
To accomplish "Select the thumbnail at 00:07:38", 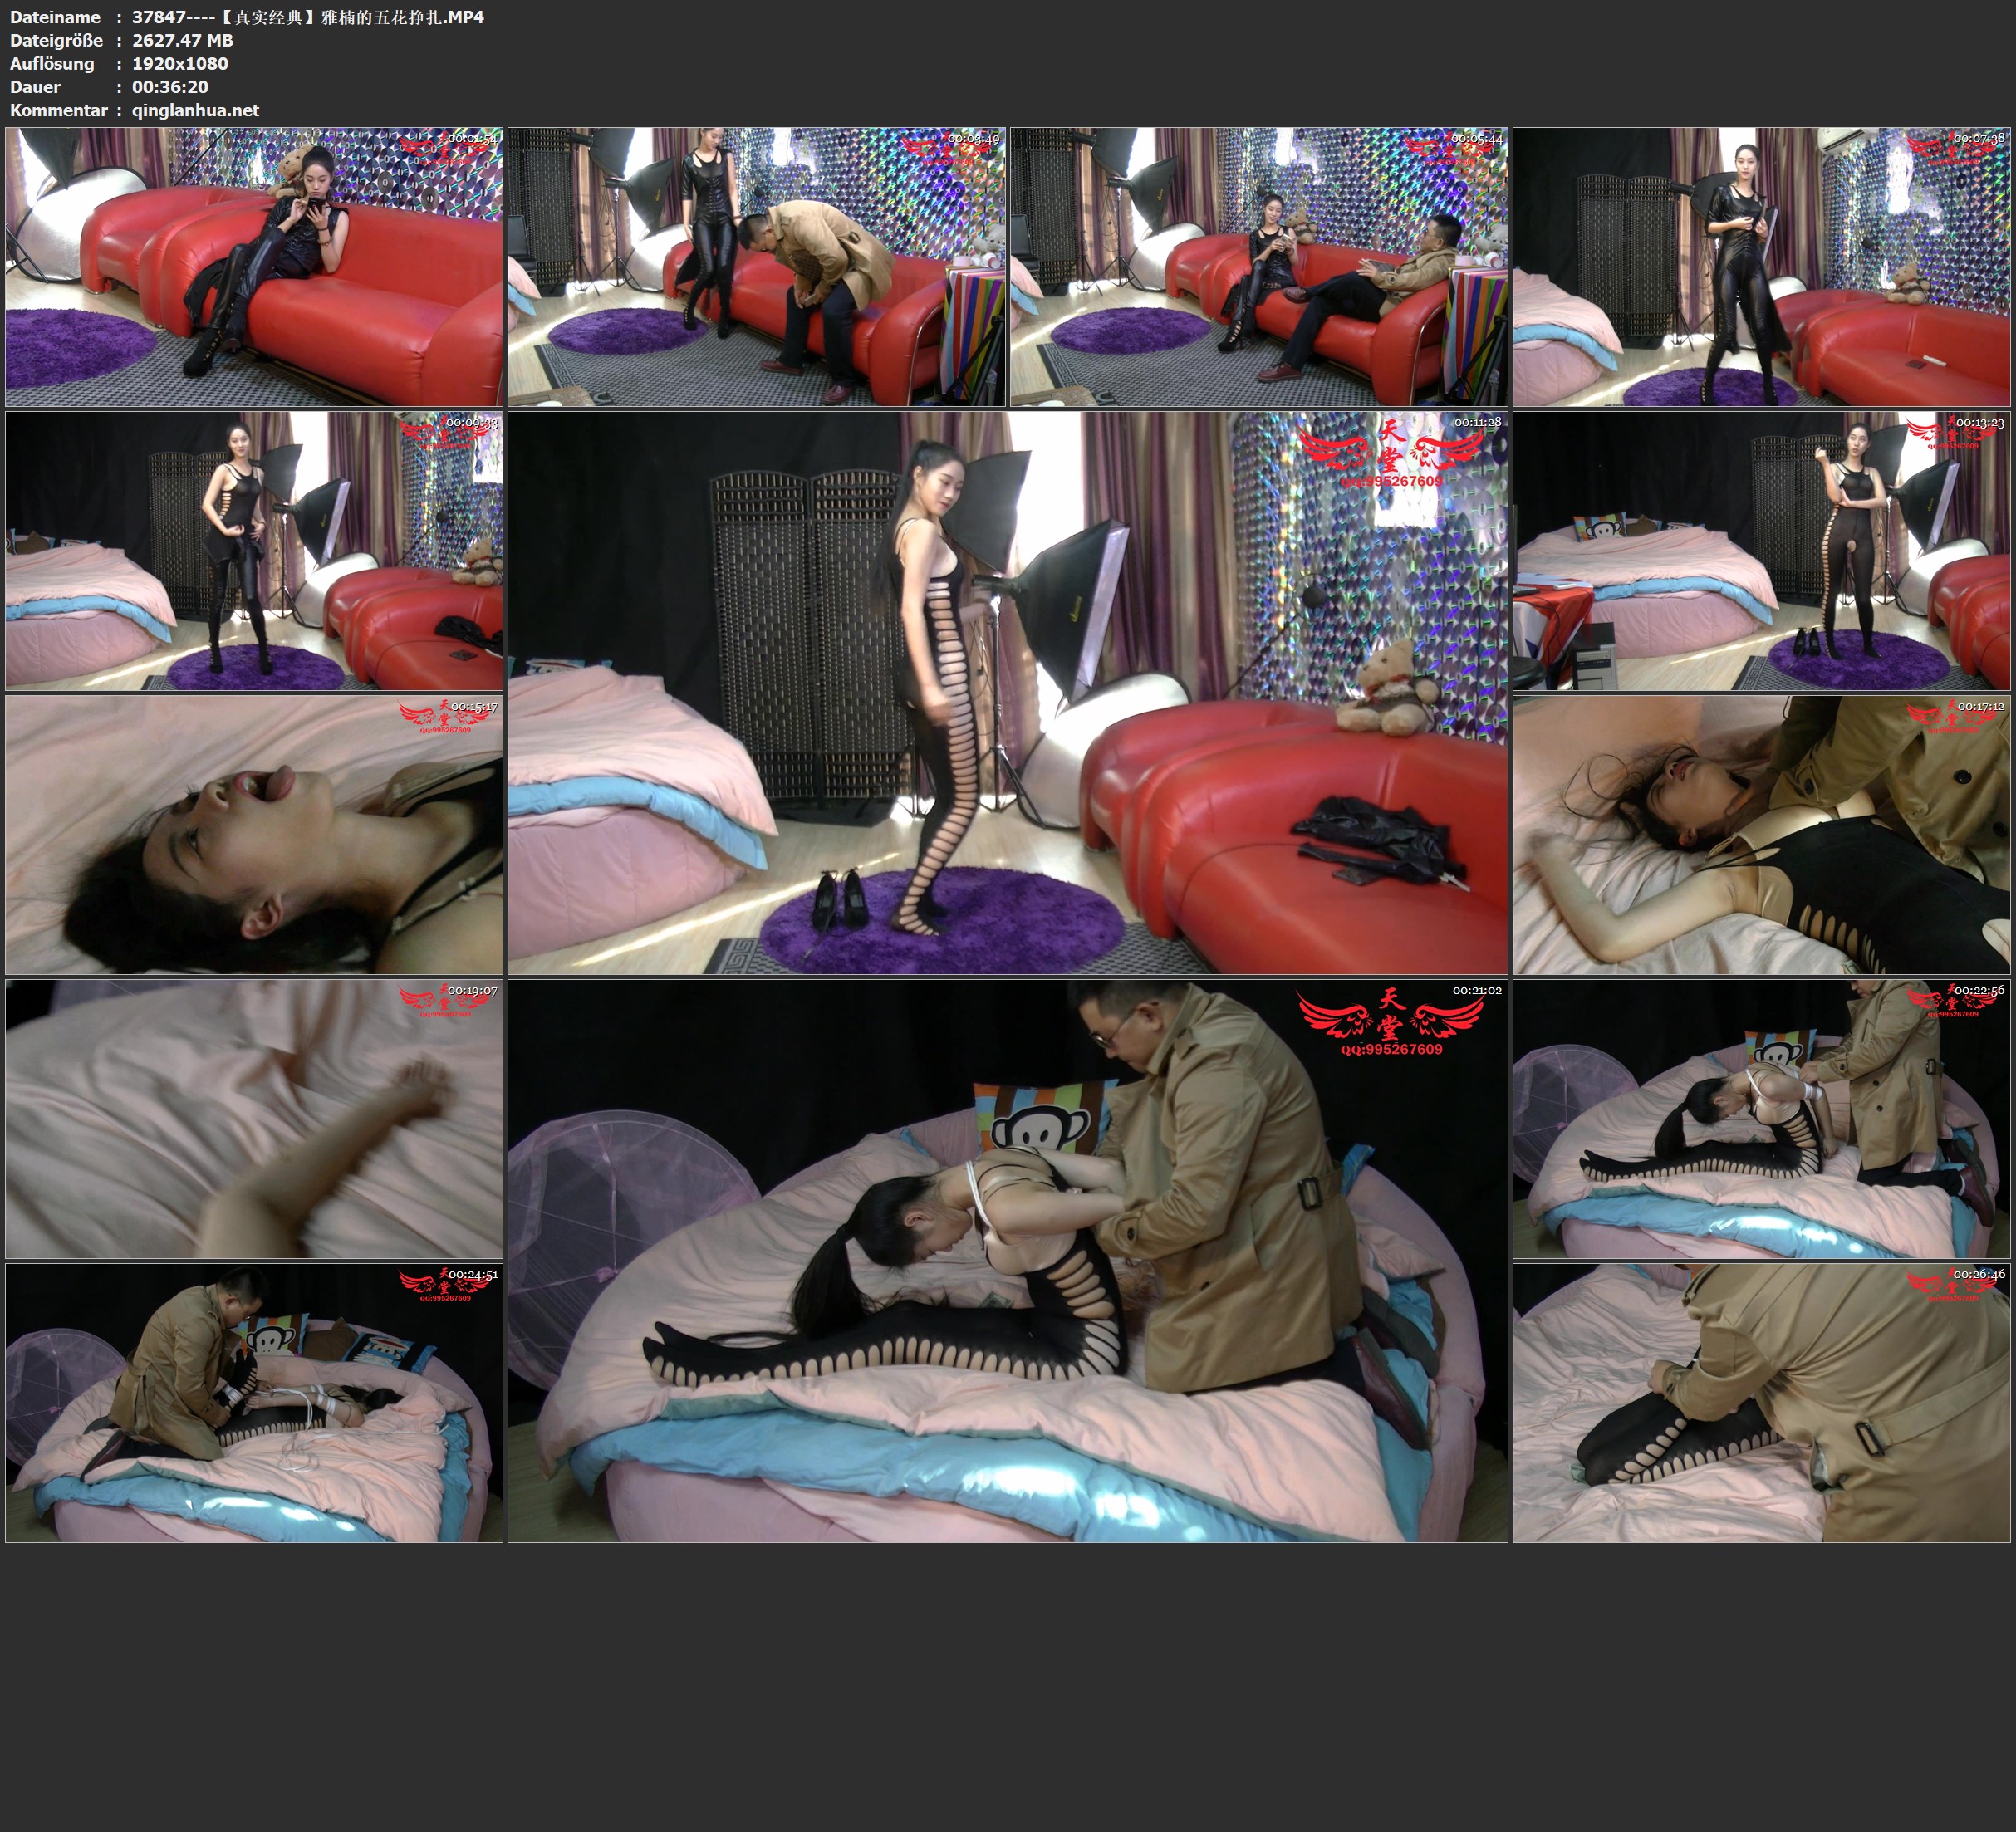I will pos(1762,266).
